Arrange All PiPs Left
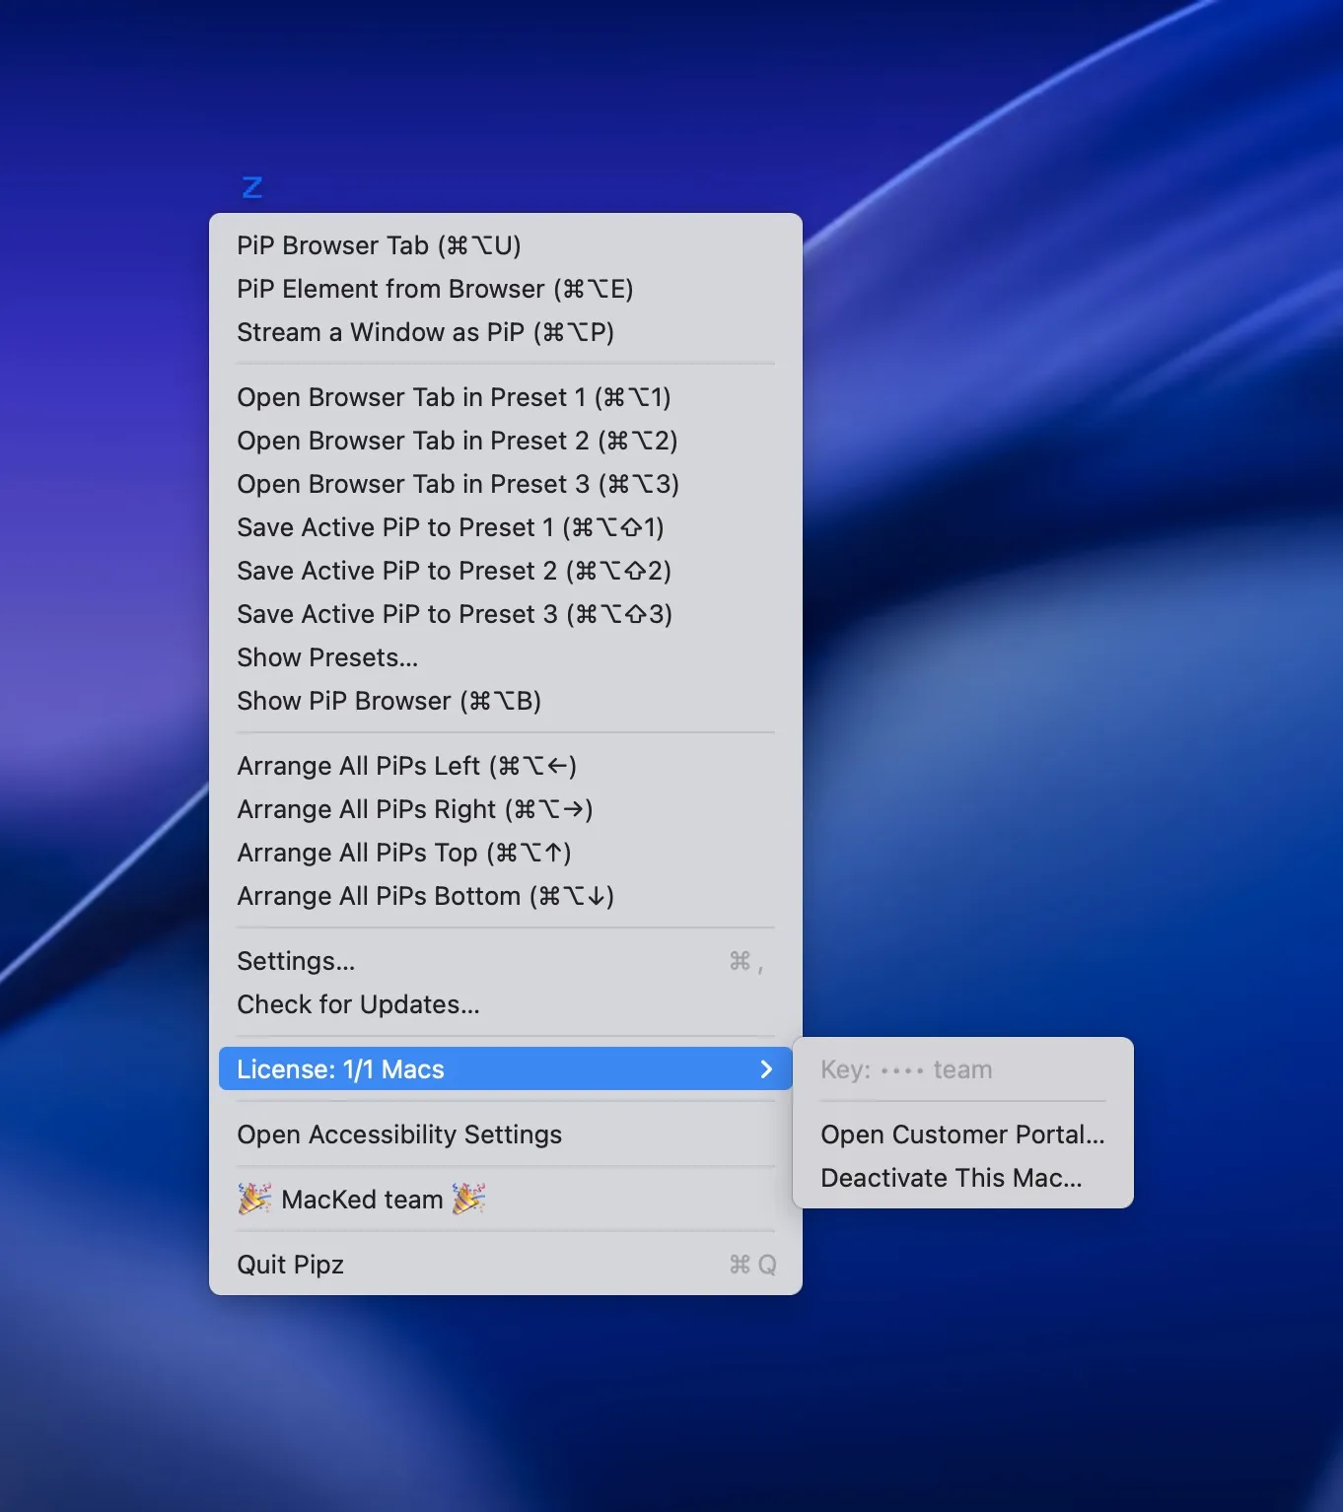 point(506,766)
